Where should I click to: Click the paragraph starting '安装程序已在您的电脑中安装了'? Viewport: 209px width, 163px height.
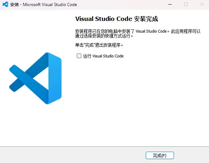138,34
